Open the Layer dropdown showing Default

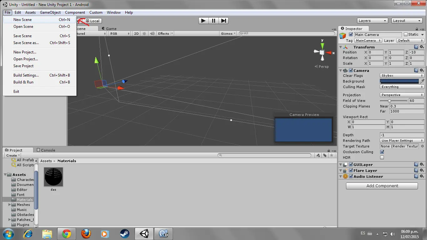click(x=410, y=41)
